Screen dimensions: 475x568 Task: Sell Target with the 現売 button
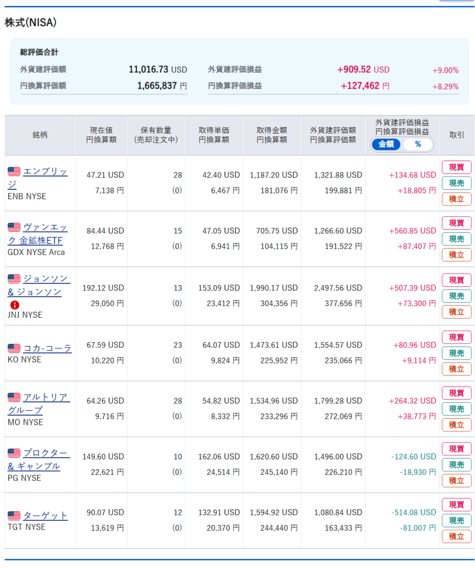(456, 520)
